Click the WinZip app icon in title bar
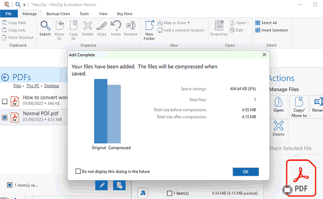Screen dimensions: 323x199 [7, 4]
